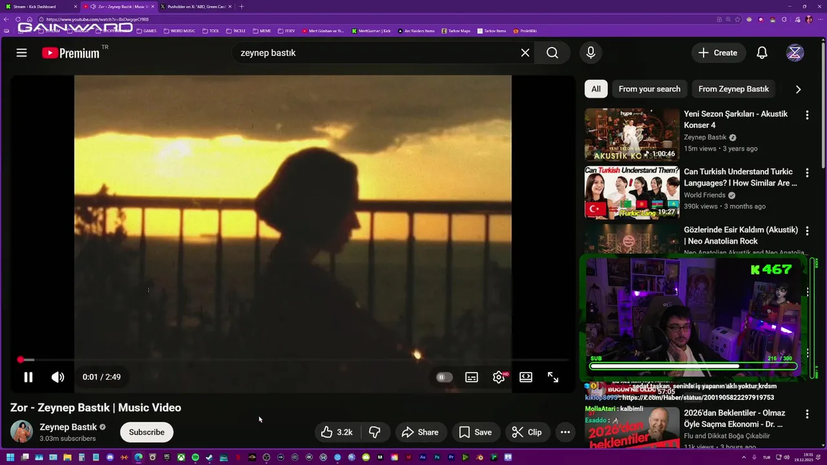
Task: Open File Explorer folder from taskbar
Action: coord(67,457)
